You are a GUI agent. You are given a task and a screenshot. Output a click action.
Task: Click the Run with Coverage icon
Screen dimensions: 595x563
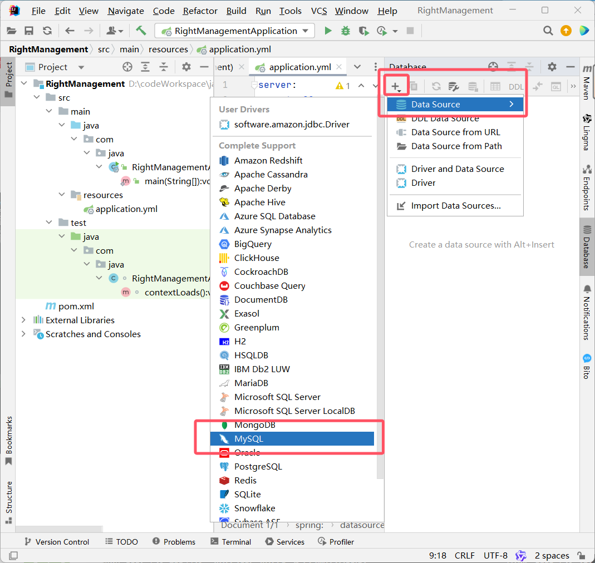pyautogui.click(x=363, y=31)
